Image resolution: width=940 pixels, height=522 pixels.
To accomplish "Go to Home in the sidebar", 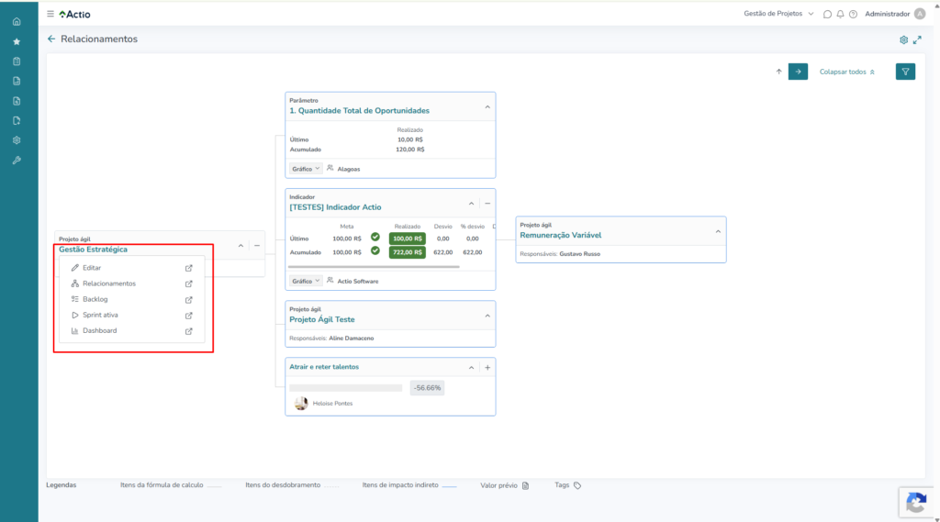I will tap(17, 22).
